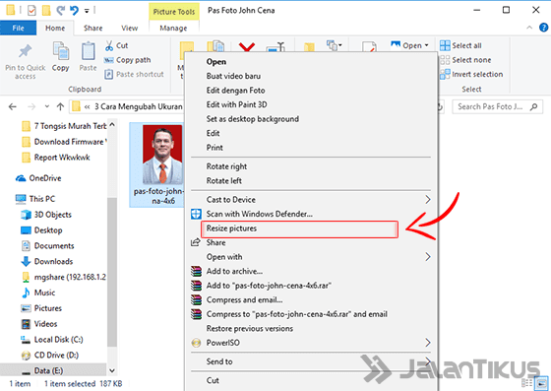Go back with the Back arrow

(x=12, y=106)
